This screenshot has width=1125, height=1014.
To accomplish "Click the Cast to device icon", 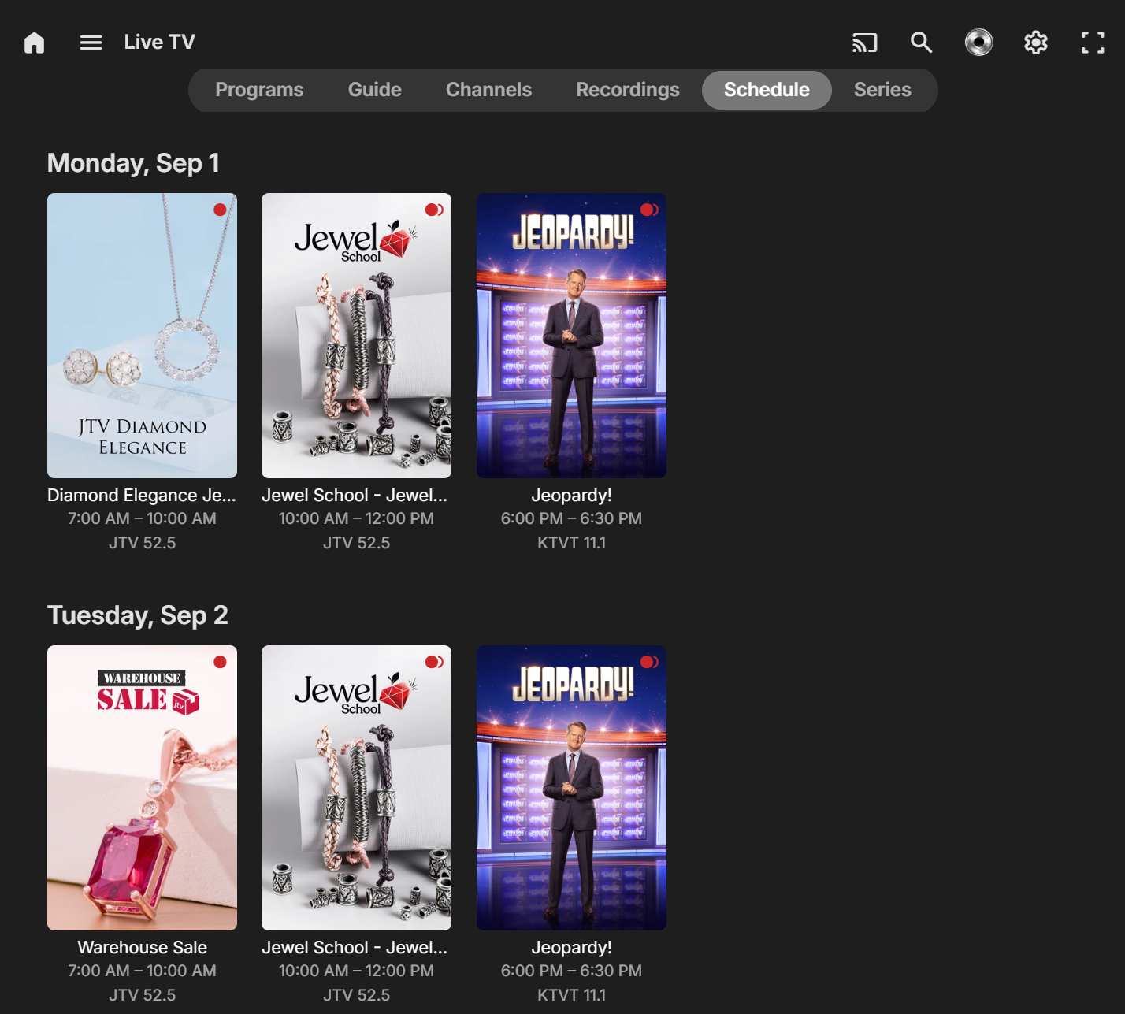I will point(864,43).
